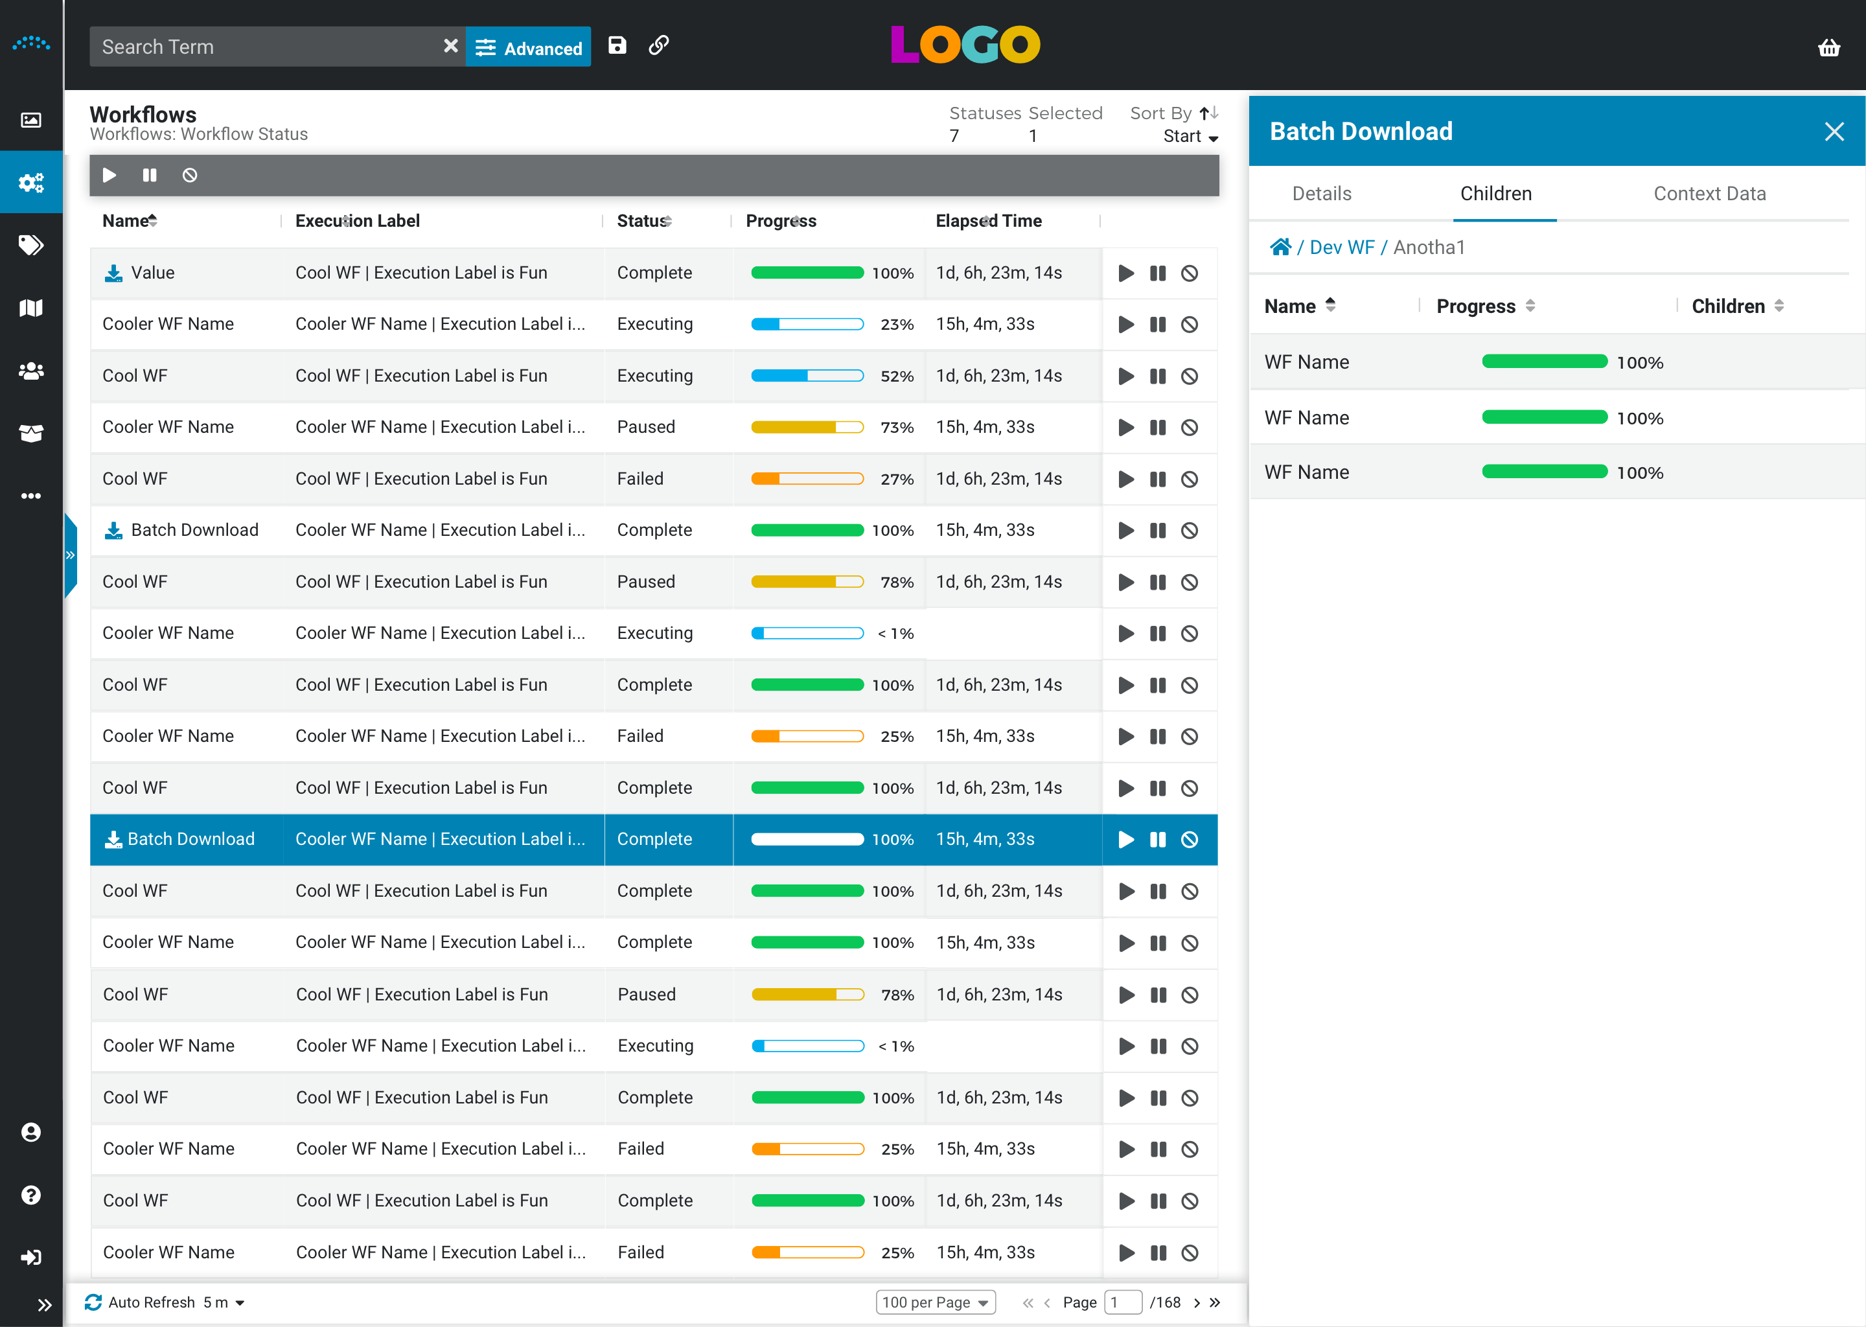The image size is (1866, 1327).
Task: Open the more options ellipsis in sidebar
Action: (31, 496)
